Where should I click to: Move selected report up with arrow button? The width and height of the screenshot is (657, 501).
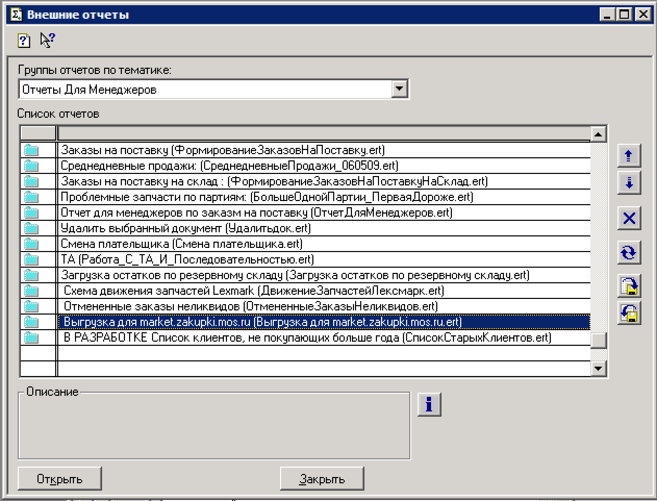pyautogui.click(x=629, y=156)
